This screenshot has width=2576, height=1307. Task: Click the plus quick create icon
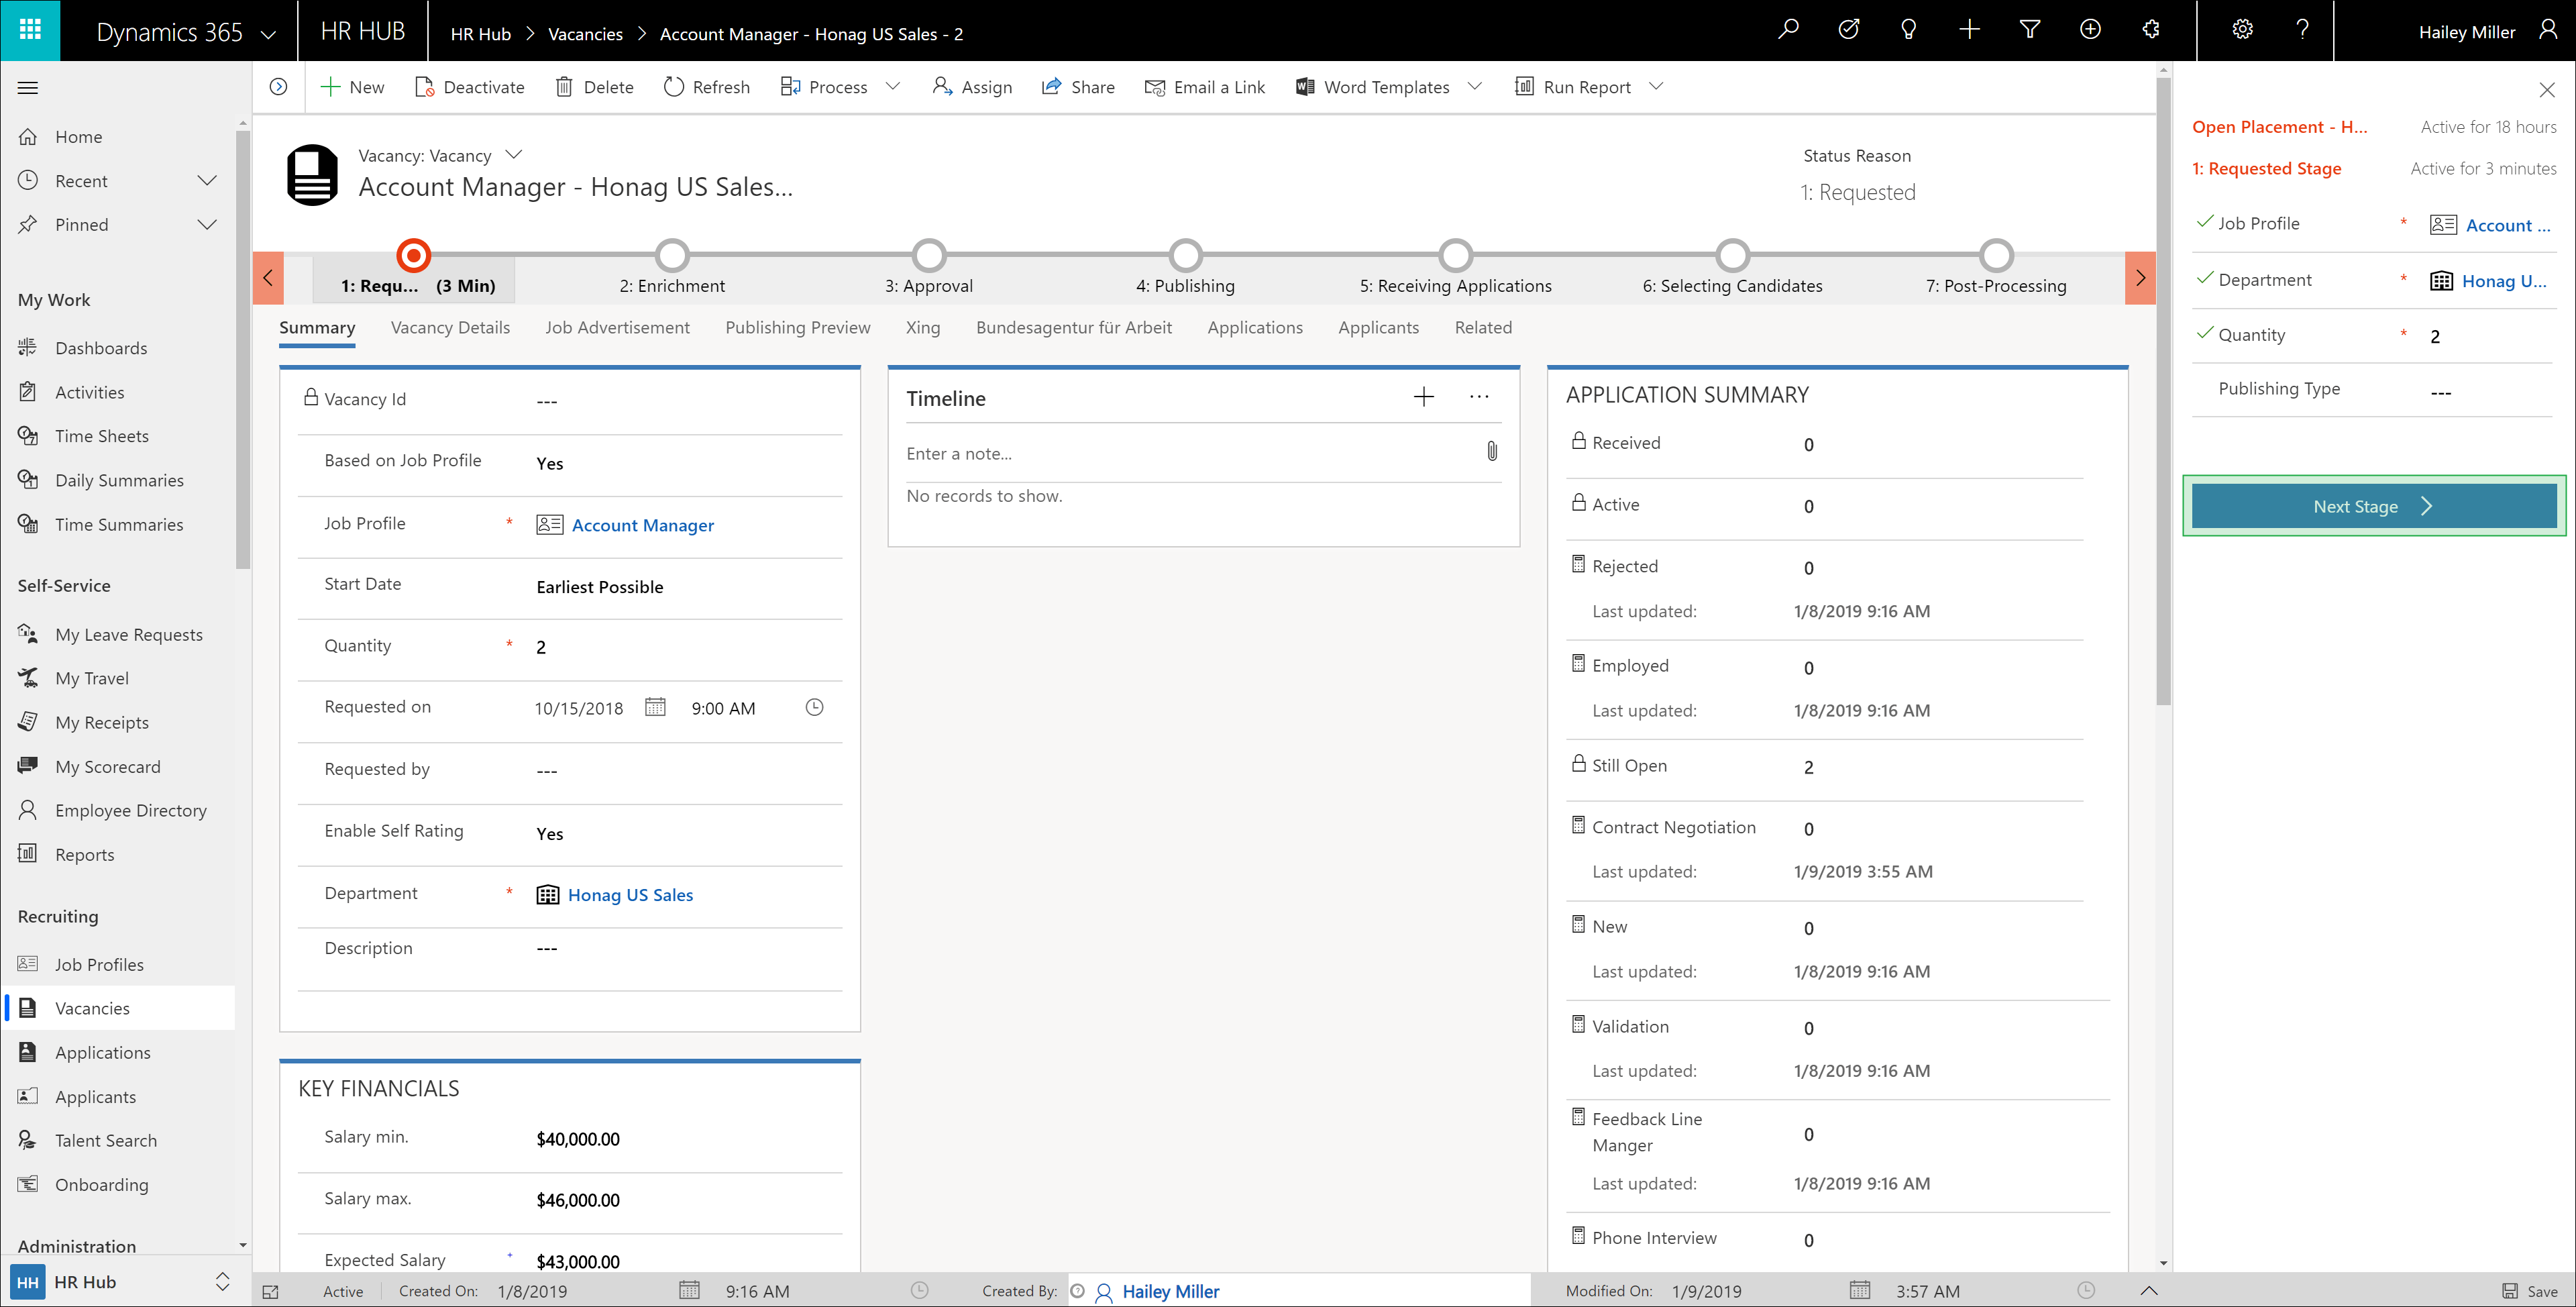click(x=1969, y=30)
